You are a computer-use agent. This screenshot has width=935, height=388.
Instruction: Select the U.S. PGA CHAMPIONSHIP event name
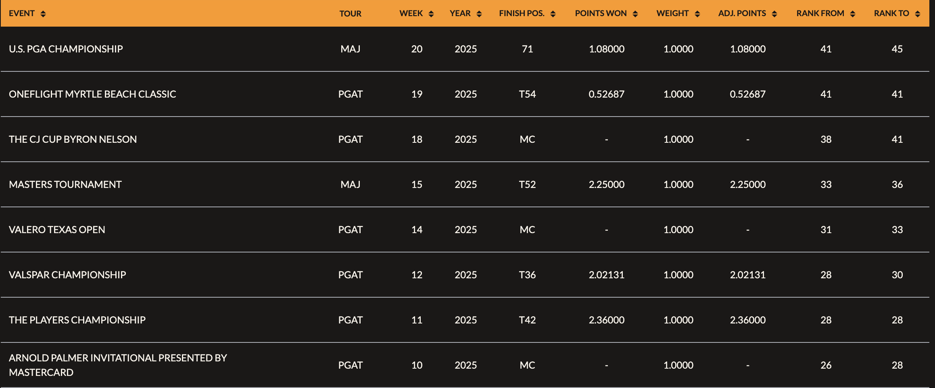tap(66, 49)
